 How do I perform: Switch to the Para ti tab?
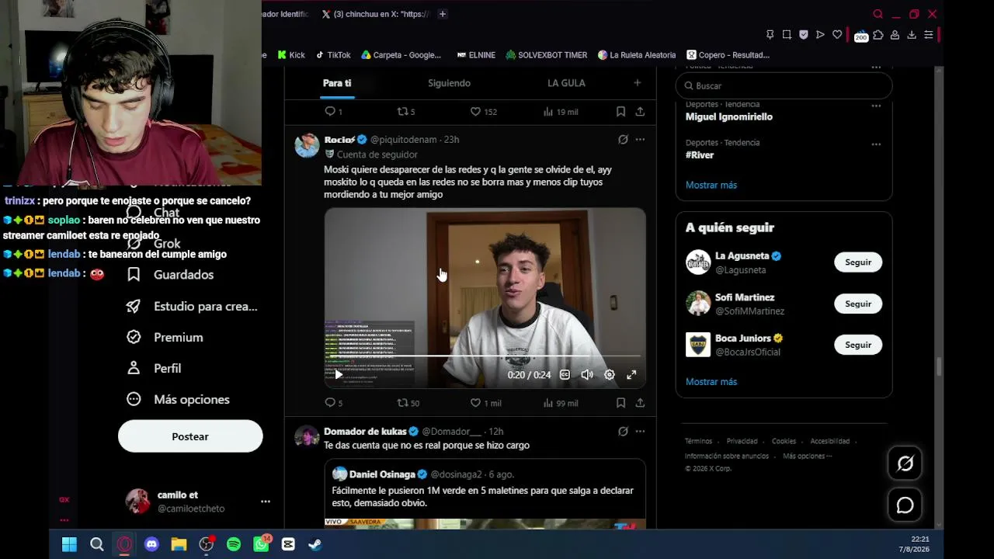click(337, 83)
